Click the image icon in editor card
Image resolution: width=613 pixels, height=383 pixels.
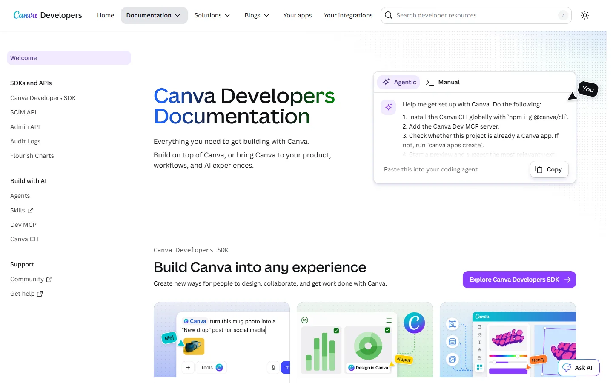[452, 359]
